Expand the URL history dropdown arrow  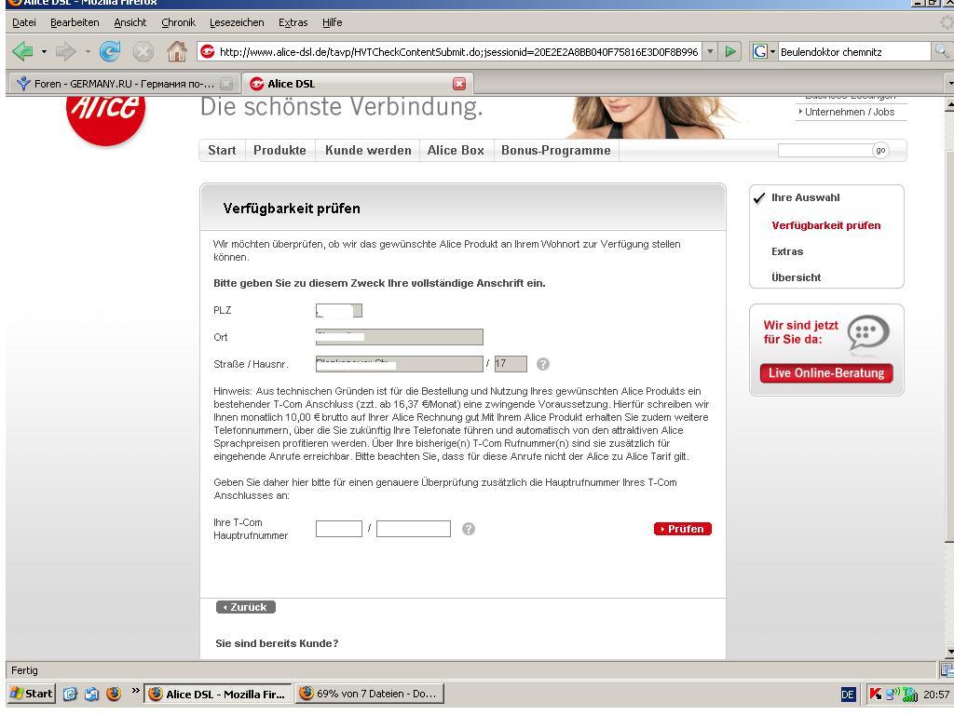pyautogui.click(x=710, y=52)
